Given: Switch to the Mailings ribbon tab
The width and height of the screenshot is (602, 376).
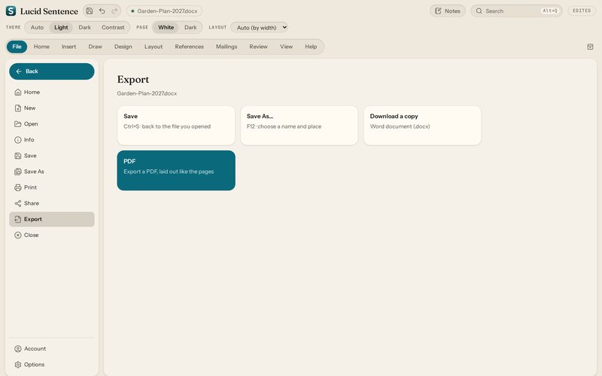Looking at the screenshot, I should tap(227, 47).
